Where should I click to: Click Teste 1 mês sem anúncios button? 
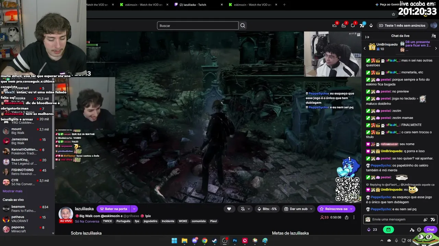(x=402, y=25)
